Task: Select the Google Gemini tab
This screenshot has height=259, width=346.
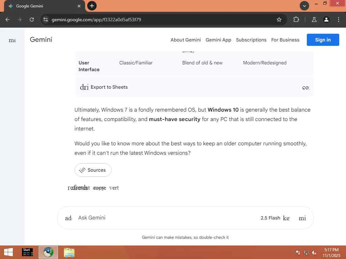Action: click(x=44, y=6)
